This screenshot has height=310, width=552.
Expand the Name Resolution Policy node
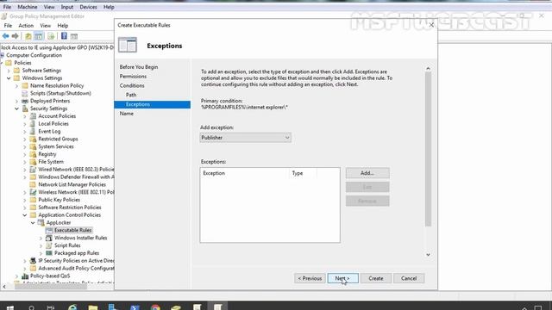pos(17,86)
